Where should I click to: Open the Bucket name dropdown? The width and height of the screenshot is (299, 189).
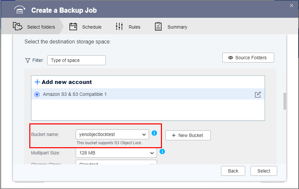click(x=112, y=135)
